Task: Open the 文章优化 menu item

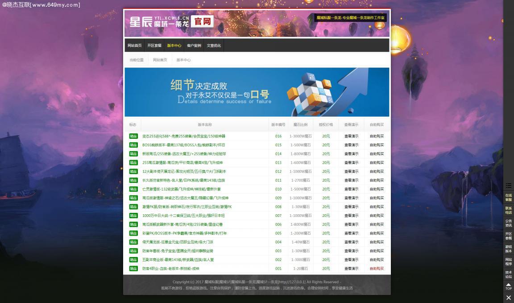Action: pyautogui.click(x=214, y=45)
